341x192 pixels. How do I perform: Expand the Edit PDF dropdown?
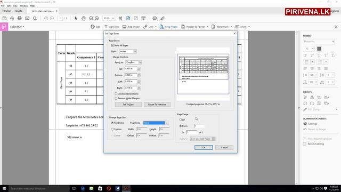(x=17, y=27)
